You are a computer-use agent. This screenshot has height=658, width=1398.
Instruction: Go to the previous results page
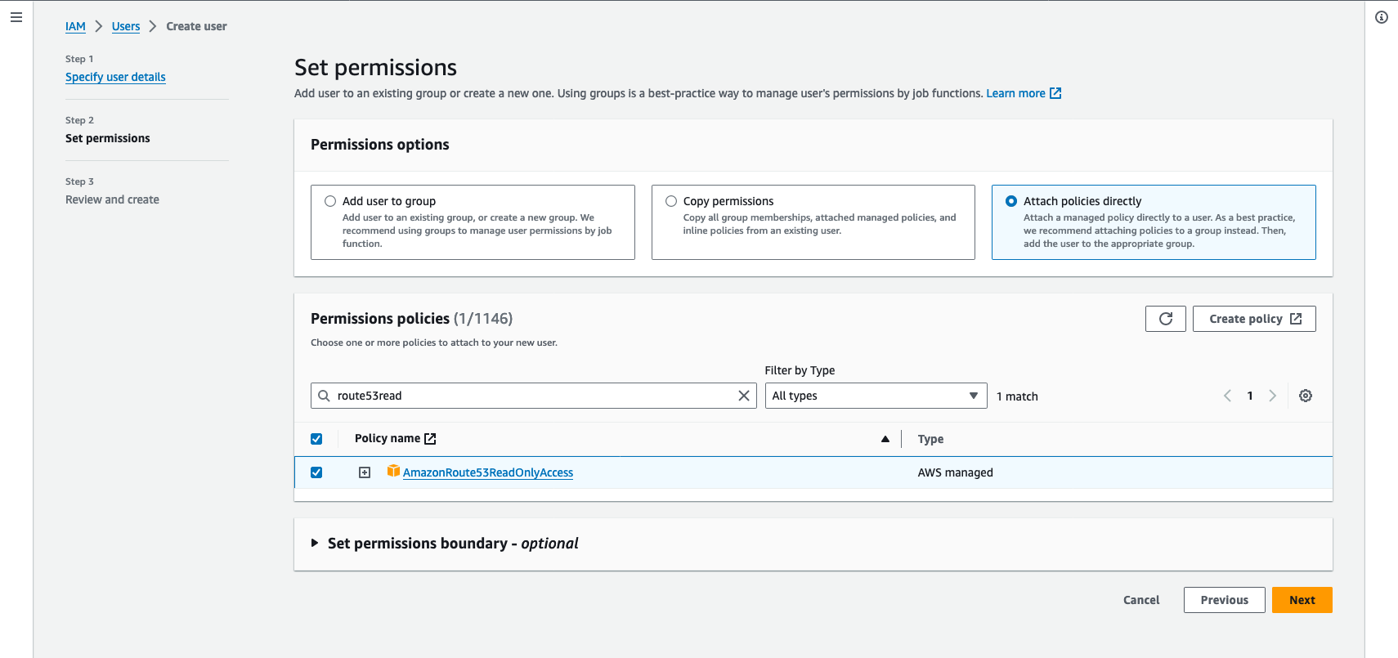pyautogui.click(x=1227, y=396)
